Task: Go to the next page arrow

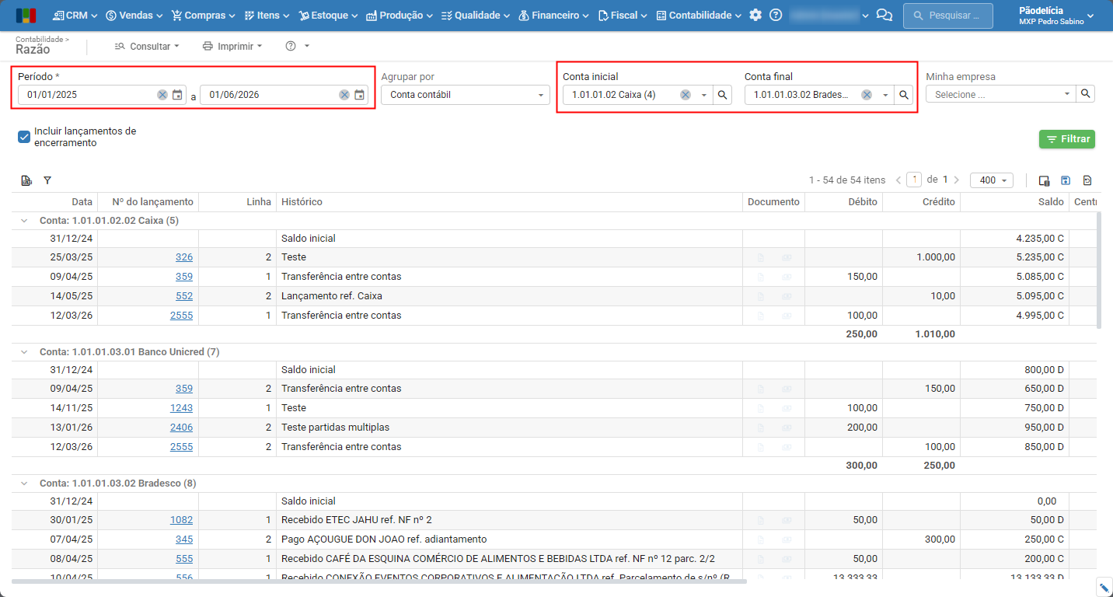Action: coord(956,180)
